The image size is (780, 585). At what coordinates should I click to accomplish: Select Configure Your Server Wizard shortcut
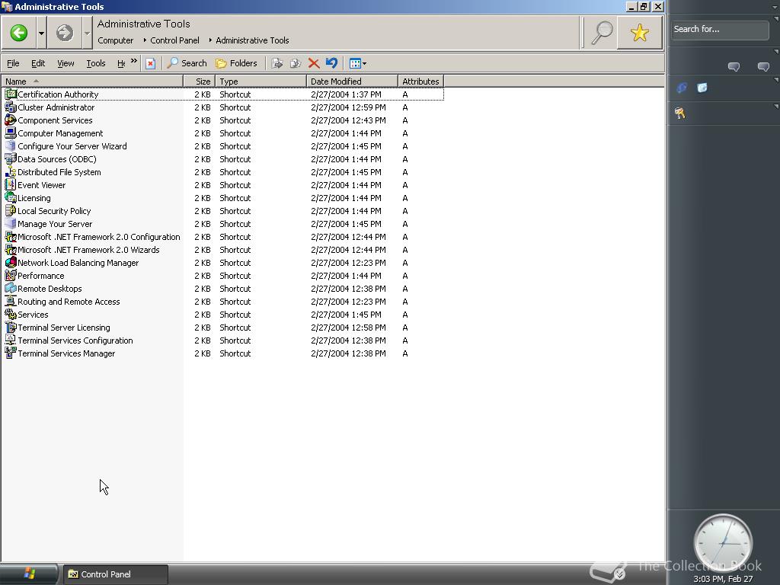click(x=72, y=146)
